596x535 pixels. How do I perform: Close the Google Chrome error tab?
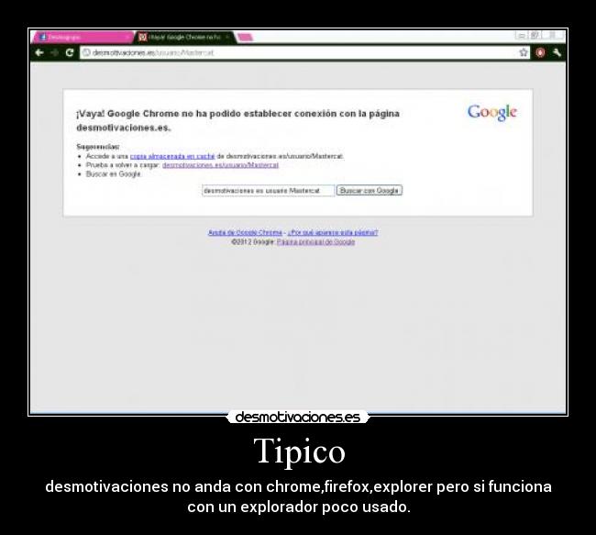(227, 37)
